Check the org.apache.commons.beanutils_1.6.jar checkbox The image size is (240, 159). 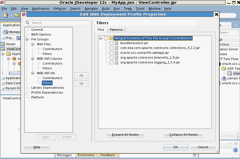[111, 57]
